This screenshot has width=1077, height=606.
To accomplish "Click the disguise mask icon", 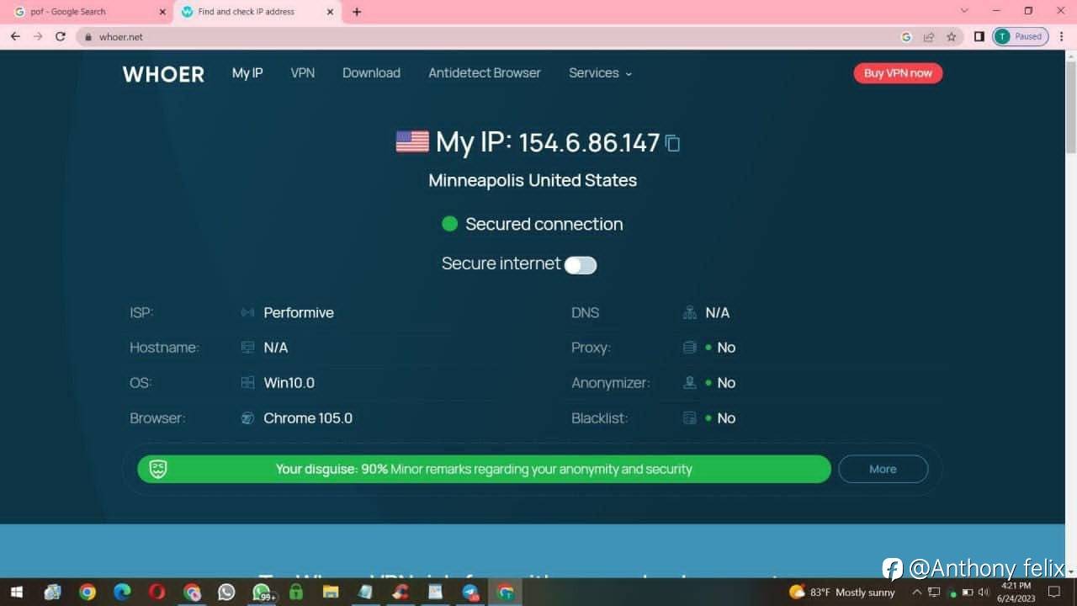I will [x=158, y=469].
